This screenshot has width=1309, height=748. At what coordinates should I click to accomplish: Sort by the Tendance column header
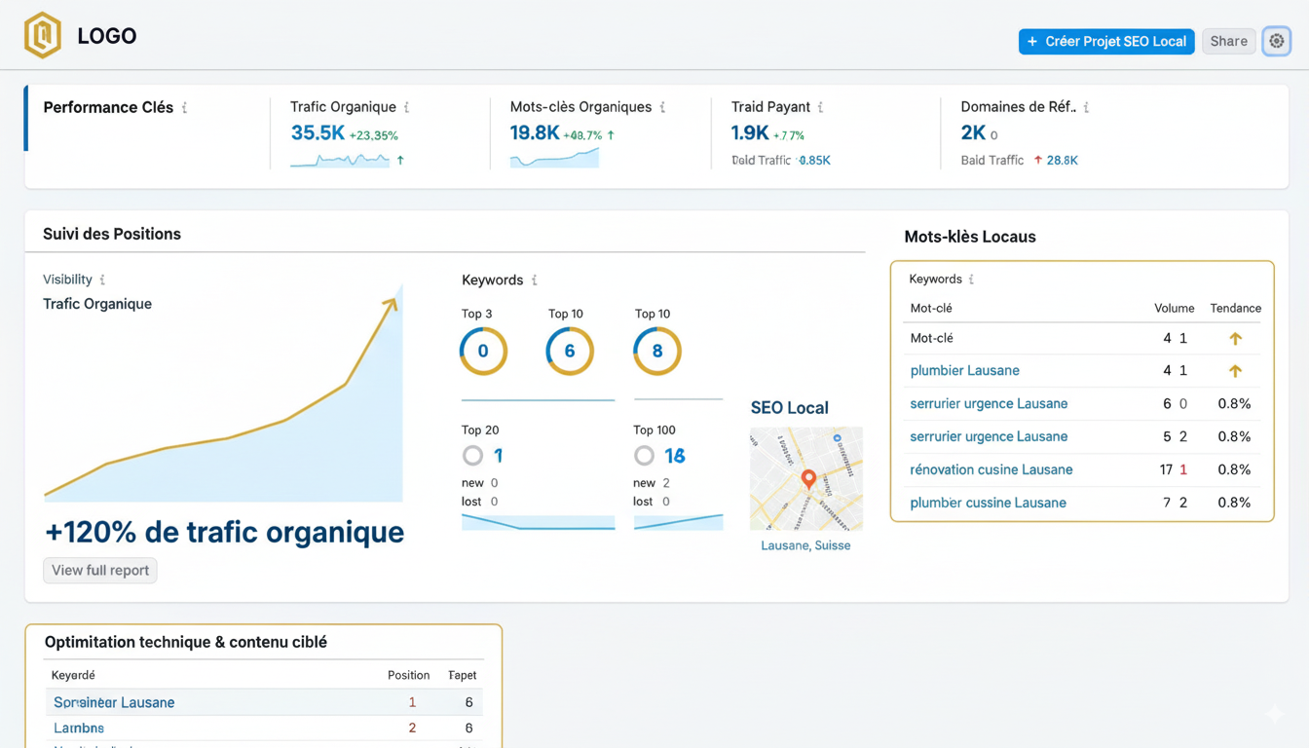(1235, 308)
